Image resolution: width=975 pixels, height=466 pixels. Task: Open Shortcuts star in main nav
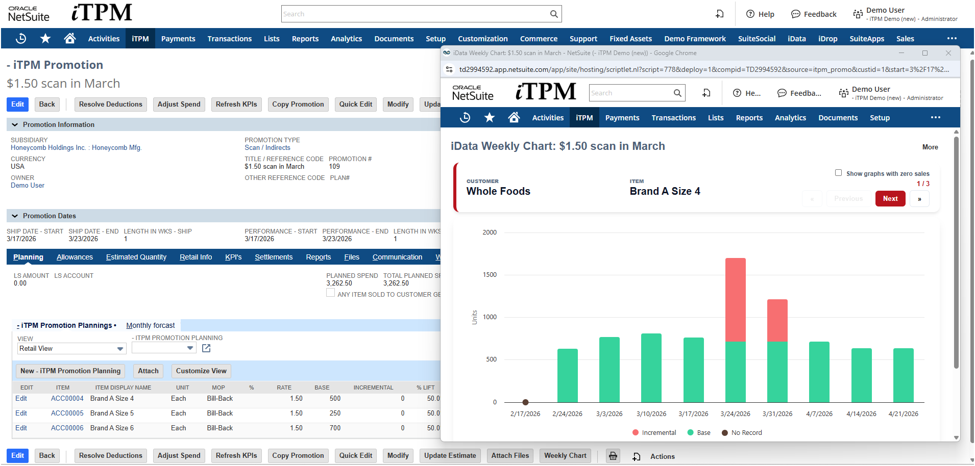coord(45,38)
